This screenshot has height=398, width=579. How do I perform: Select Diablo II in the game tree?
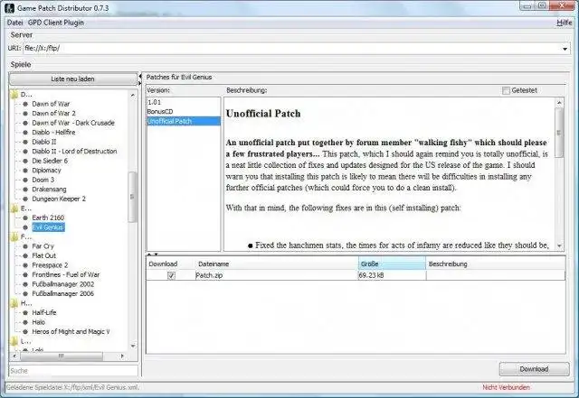coord(44,142)
